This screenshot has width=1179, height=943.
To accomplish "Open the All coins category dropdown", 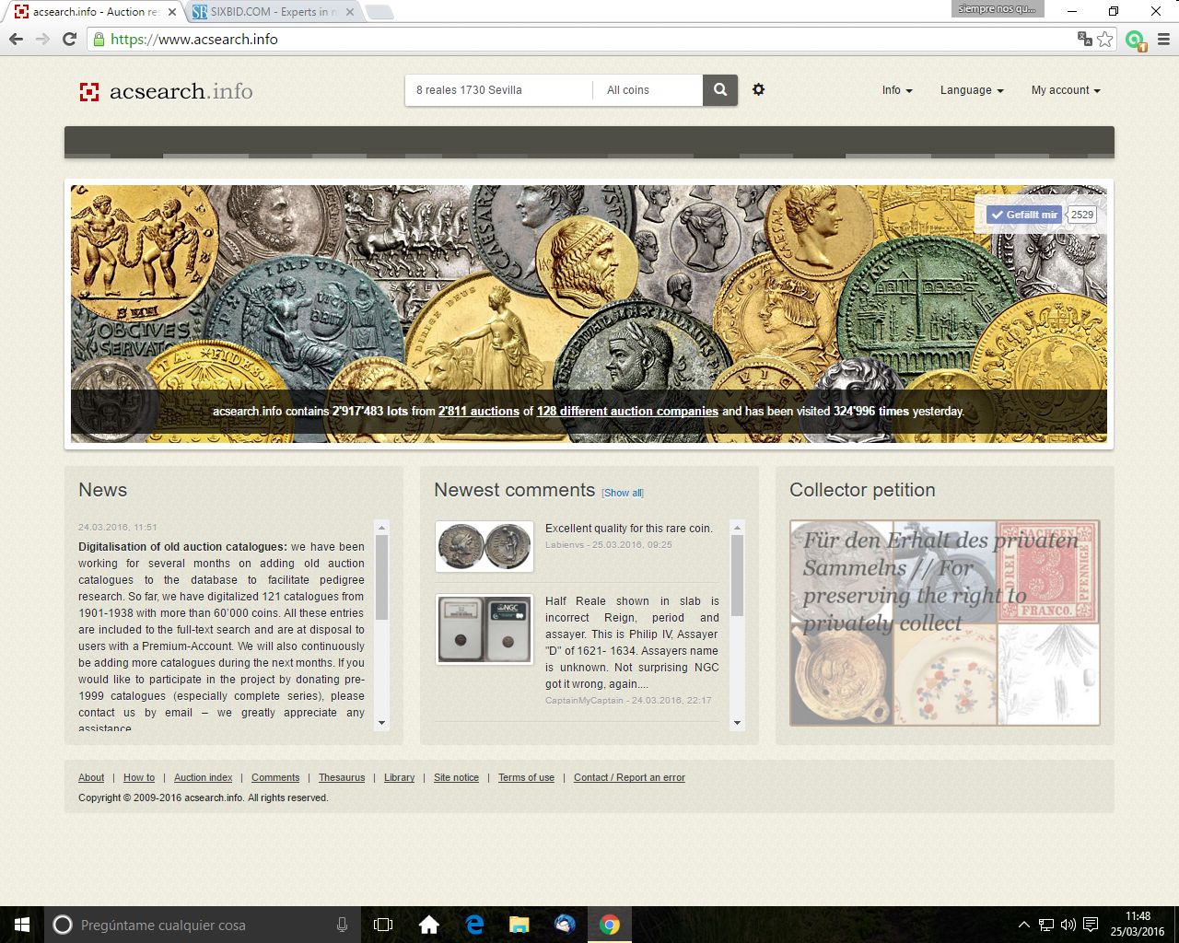I will click(648, 90).
